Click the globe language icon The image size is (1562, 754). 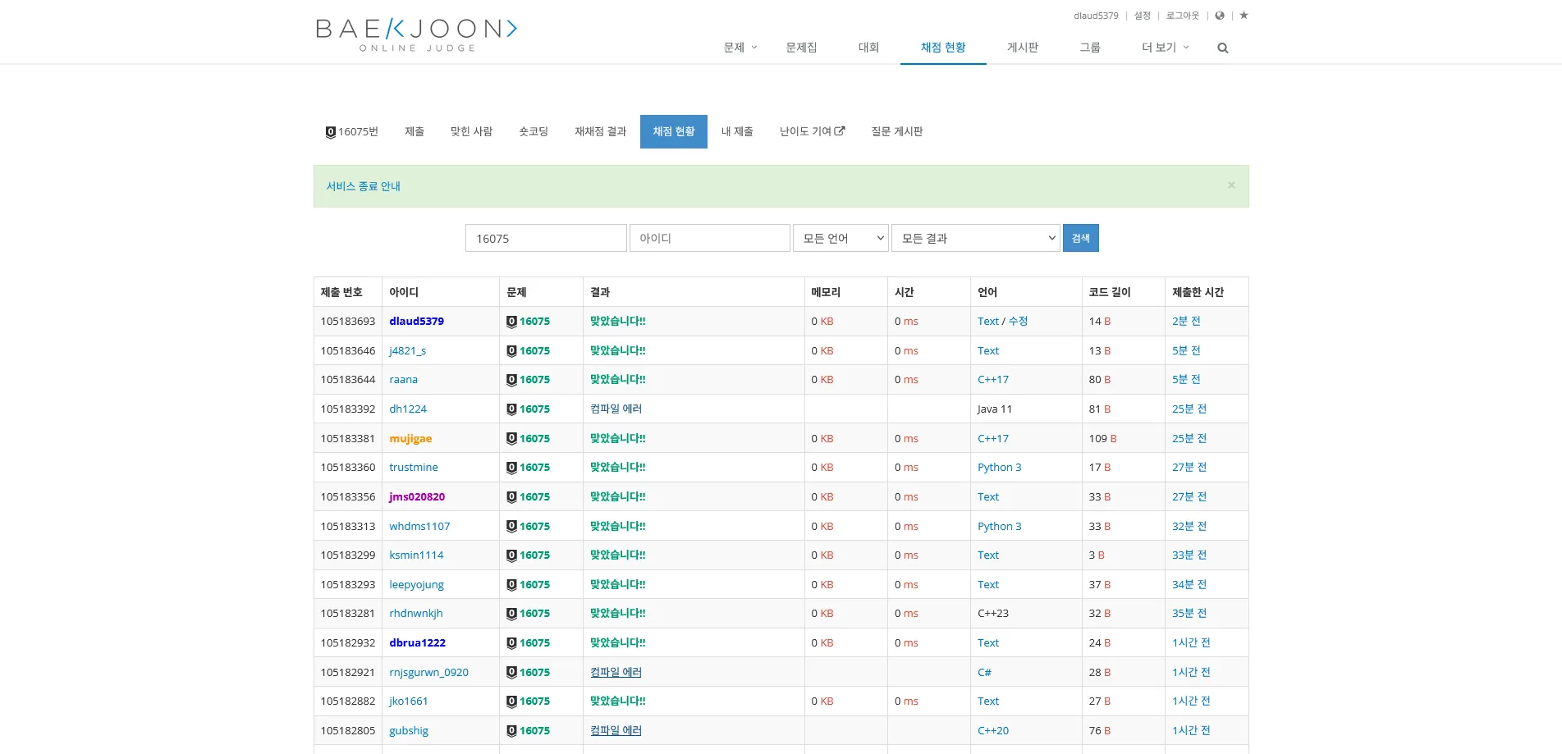tap(1220, 16)
